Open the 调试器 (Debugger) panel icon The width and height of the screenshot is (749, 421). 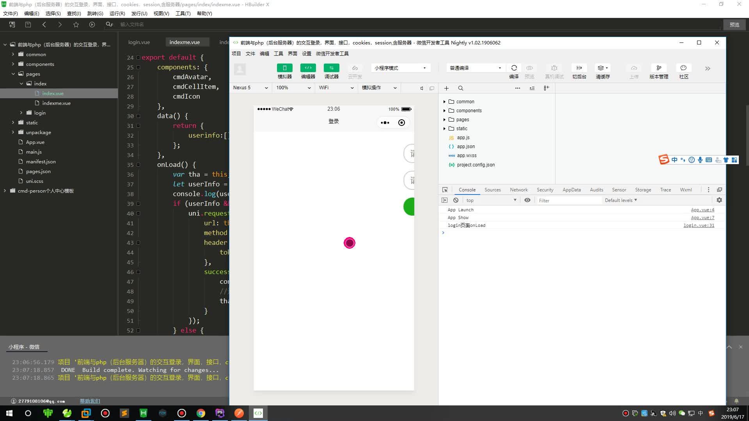point(331,68)
